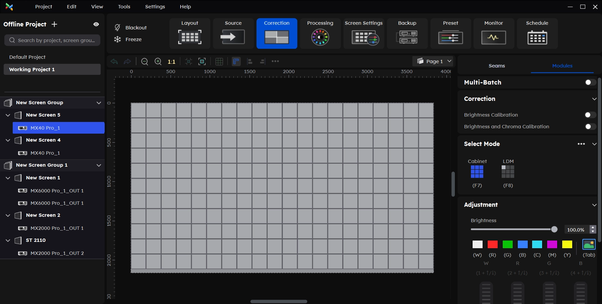Open the Layout module icon
This screenshot has height=304, width=602.
[190, 37]
